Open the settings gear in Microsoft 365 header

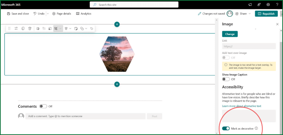click(x=268, y=5)
